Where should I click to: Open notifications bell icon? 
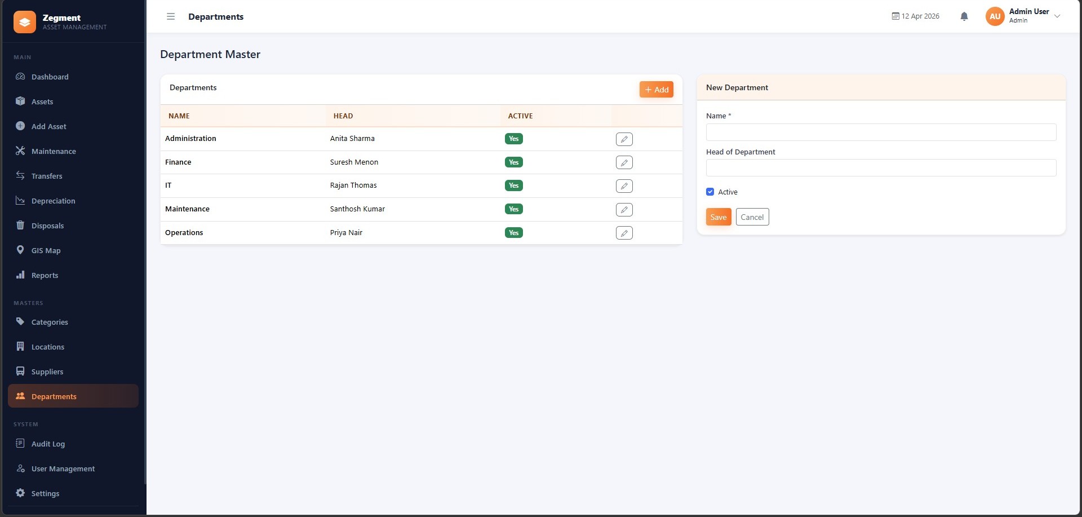click(964, 16)
